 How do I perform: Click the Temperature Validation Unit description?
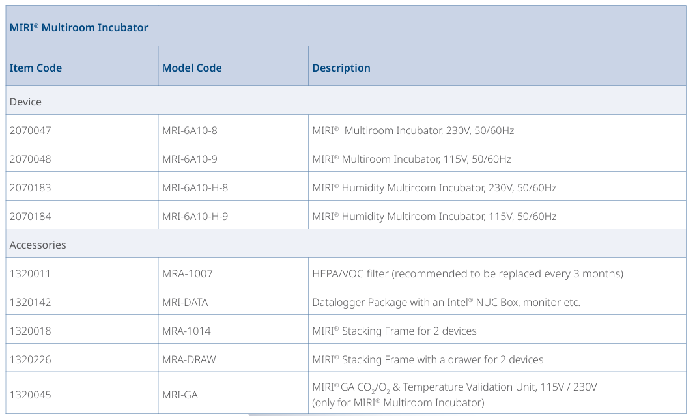[454, 387]
